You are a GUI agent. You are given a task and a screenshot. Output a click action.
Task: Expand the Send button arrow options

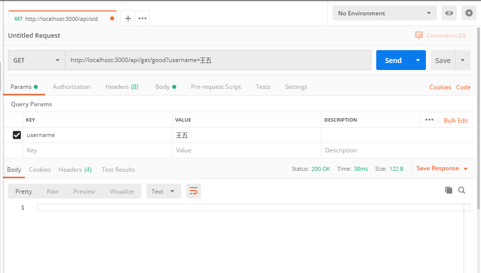(x=418, y=60)
